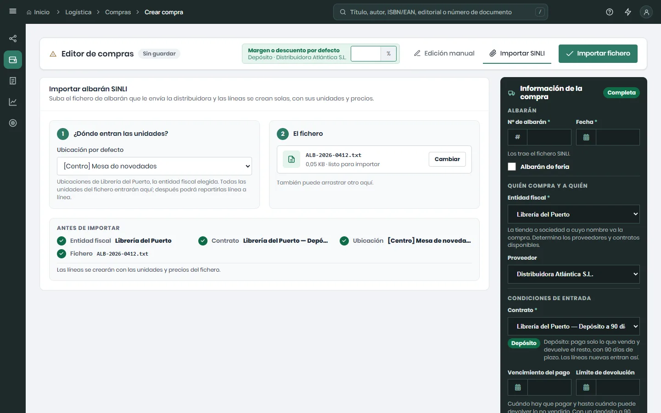Click the Vencimiento del pago calendar icon

point(518,387)
